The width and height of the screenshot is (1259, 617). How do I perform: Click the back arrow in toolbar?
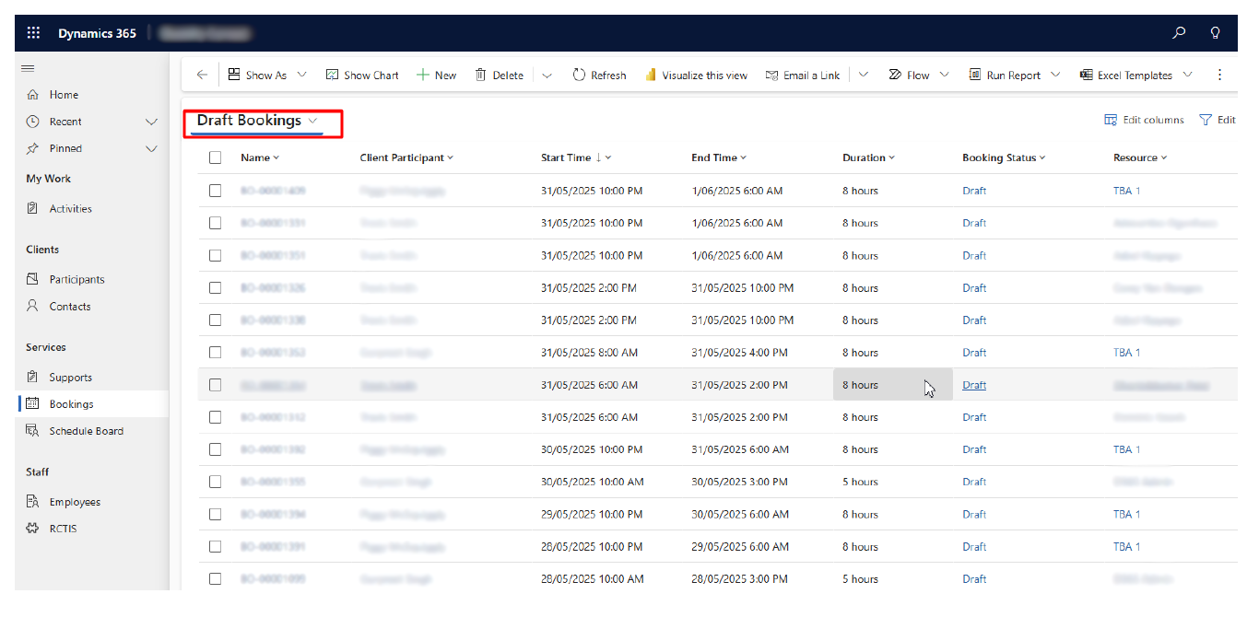(x=202, y=76)
